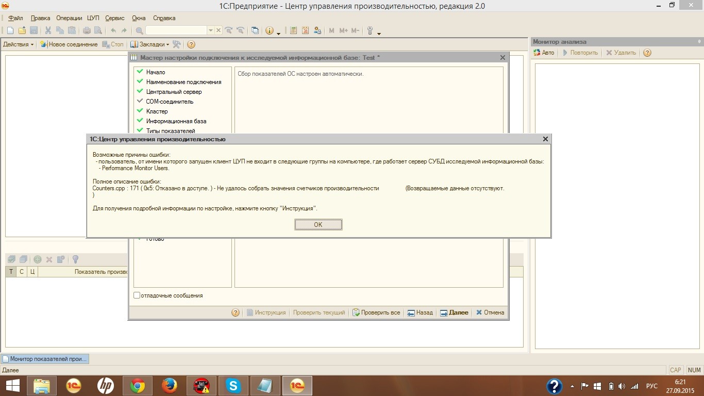Toggle the отладочные сообщения checkbox

point(137,295)
